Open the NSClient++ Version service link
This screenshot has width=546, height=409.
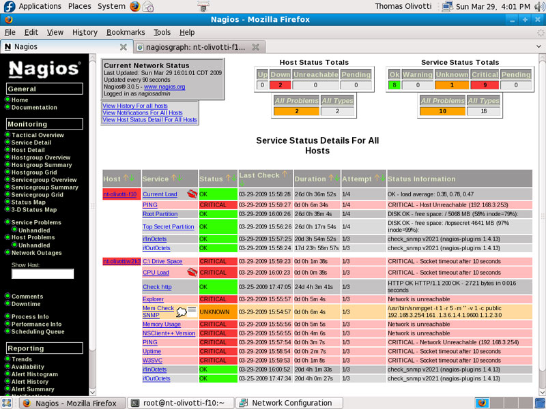[x=169, y=333]
